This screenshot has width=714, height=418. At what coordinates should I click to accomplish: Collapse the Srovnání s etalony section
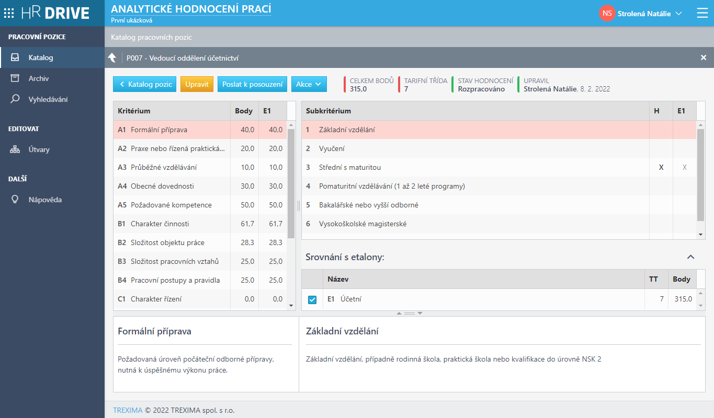690,257
